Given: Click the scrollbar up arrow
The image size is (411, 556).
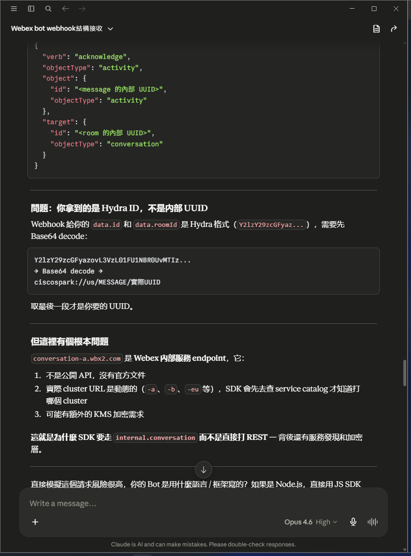Looking at the screenshot, I should 405,43.
